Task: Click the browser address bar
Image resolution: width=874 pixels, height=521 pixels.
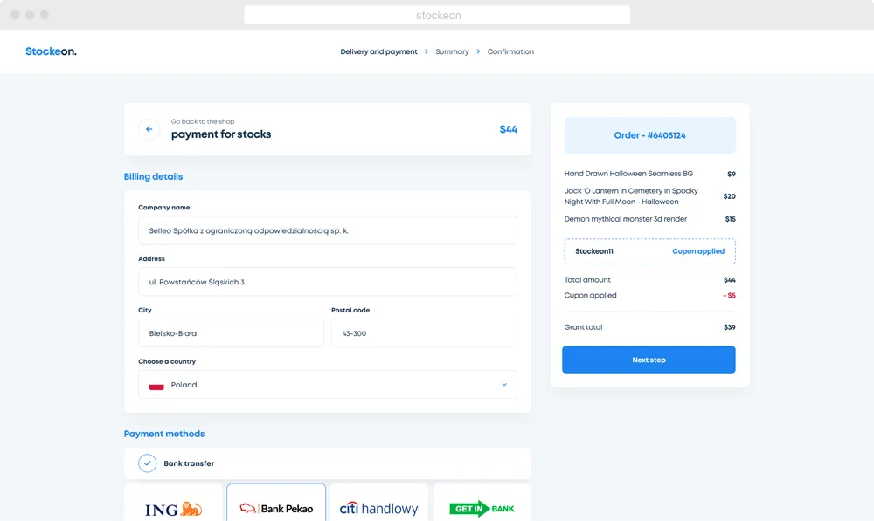Action: (437, 15)
